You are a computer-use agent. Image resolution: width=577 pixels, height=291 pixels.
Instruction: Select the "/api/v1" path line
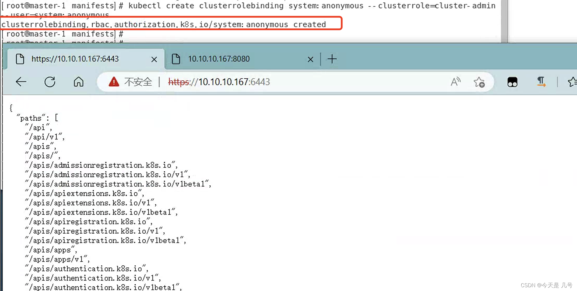[x=45, y=137]
